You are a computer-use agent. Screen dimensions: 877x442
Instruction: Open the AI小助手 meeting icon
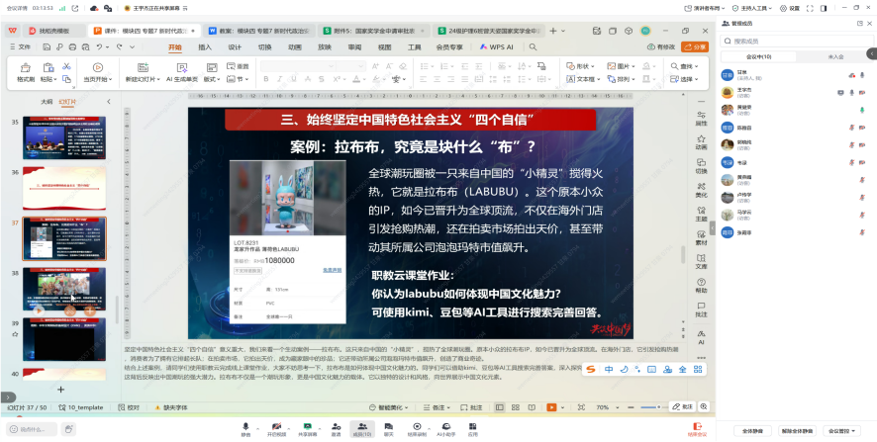click(445, 429)
